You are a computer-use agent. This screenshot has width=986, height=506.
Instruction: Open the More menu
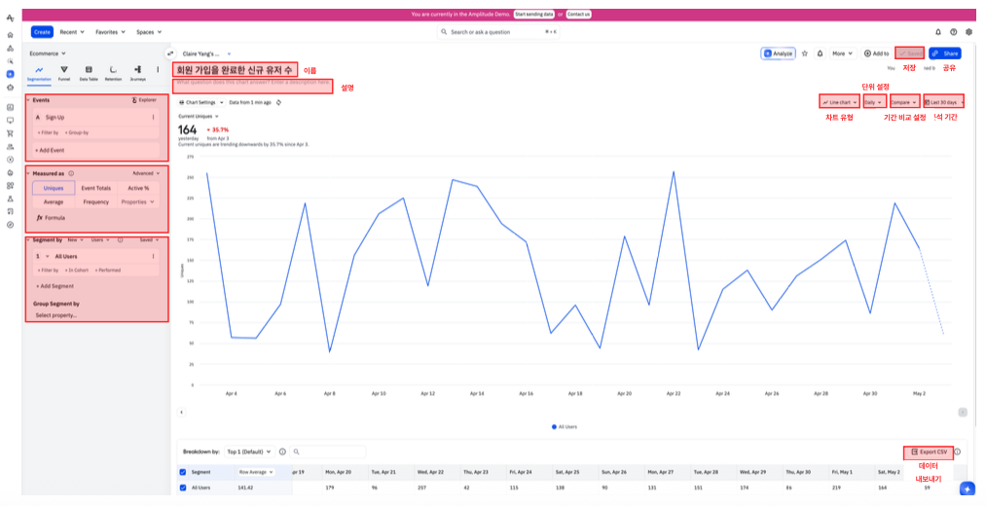point(843,54)
